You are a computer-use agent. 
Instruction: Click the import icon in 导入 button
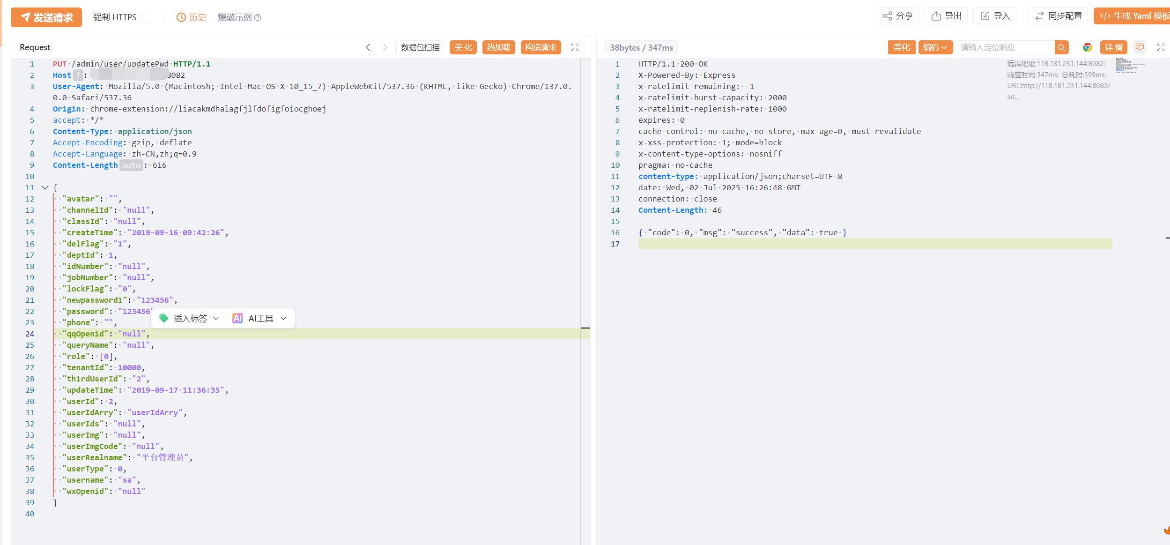(x=985, y=16)
